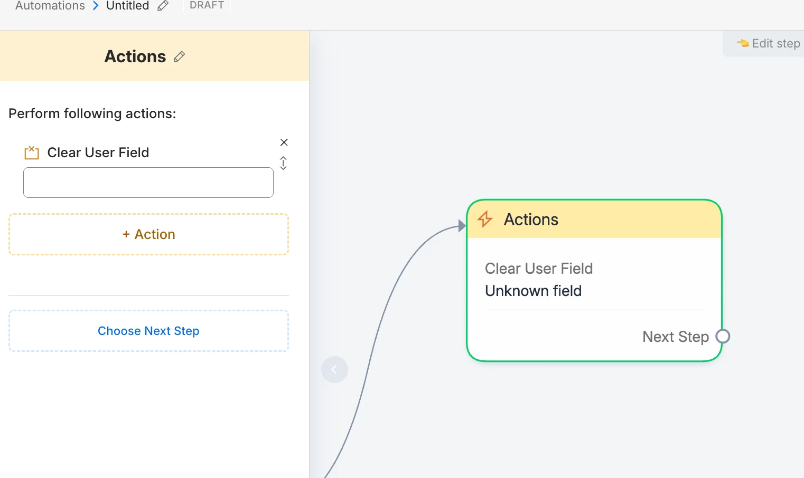Go back to Automations breadcrumb

coord(50,6)
